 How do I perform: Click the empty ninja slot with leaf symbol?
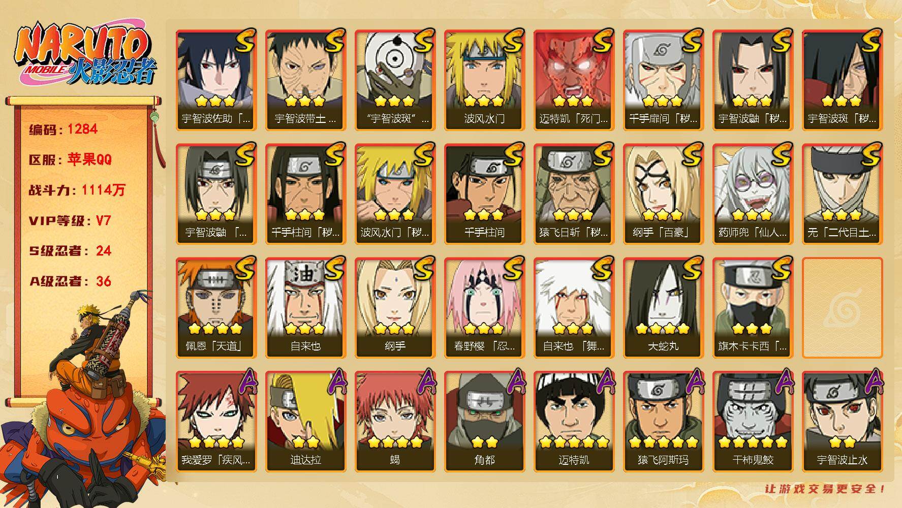point(842,308)
